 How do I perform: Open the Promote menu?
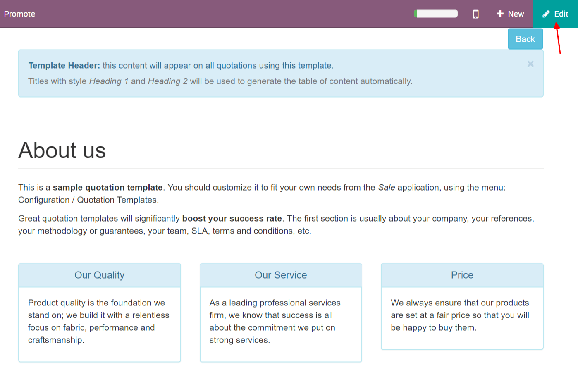pos(19,14)
